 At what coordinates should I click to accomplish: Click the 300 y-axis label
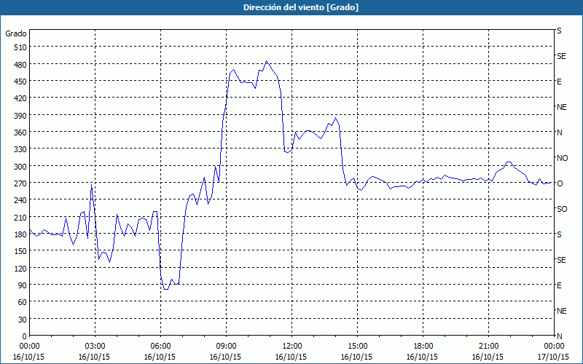(x=20, y=167)
